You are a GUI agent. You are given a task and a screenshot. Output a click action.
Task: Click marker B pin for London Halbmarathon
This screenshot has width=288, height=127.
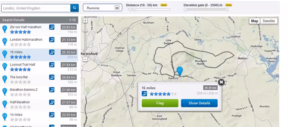point(5,42)
